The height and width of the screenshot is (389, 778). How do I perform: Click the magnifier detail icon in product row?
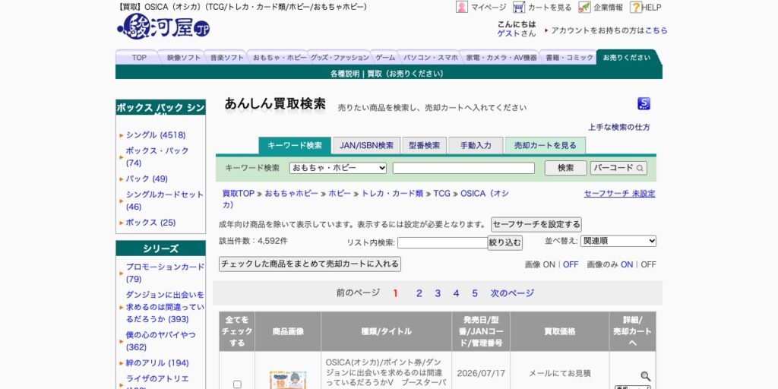[x=645, y=376]
